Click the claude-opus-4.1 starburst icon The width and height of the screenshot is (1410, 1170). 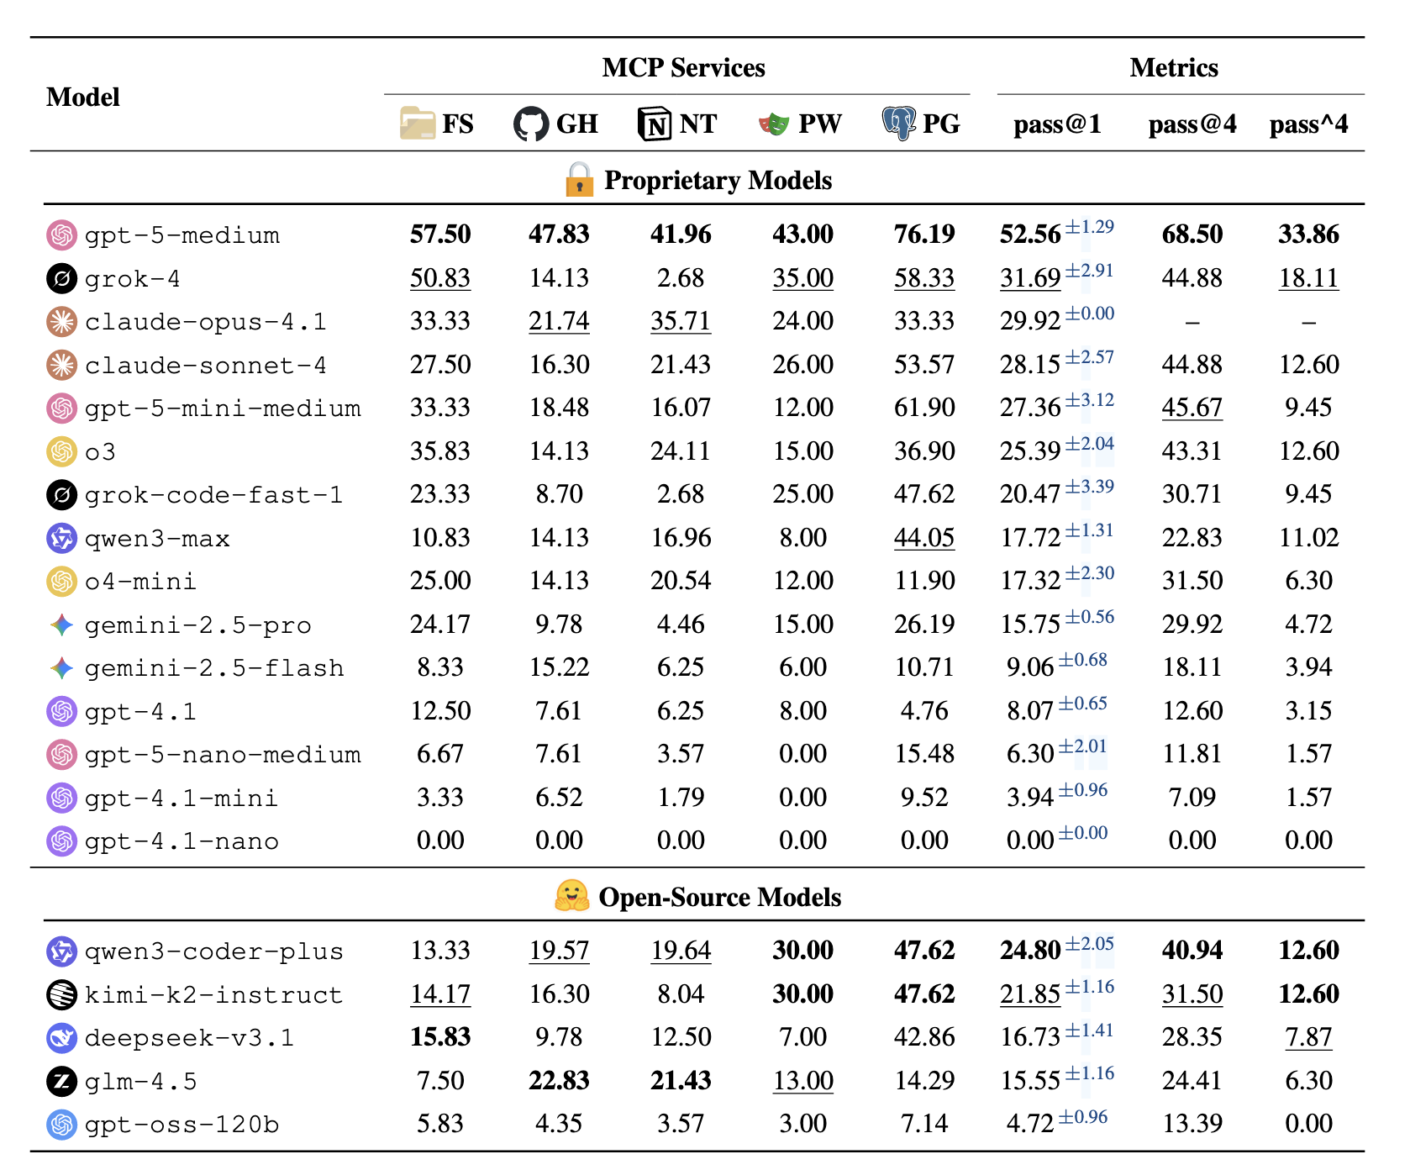tap(61, 322)
